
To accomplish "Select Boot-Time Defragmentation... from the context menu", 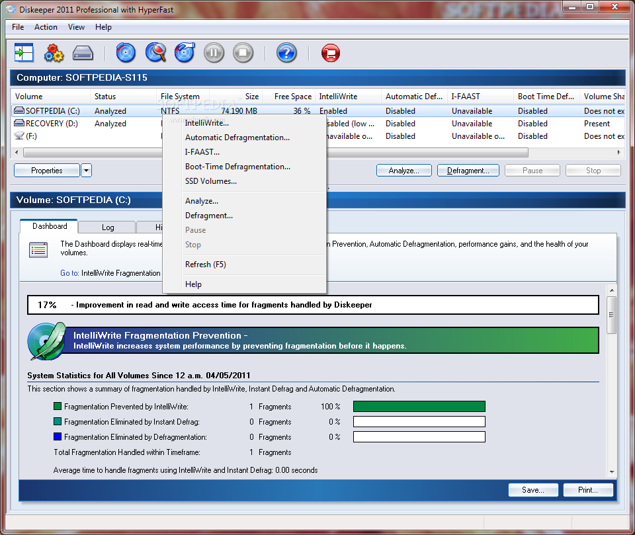I will click(x=244, y=167).
